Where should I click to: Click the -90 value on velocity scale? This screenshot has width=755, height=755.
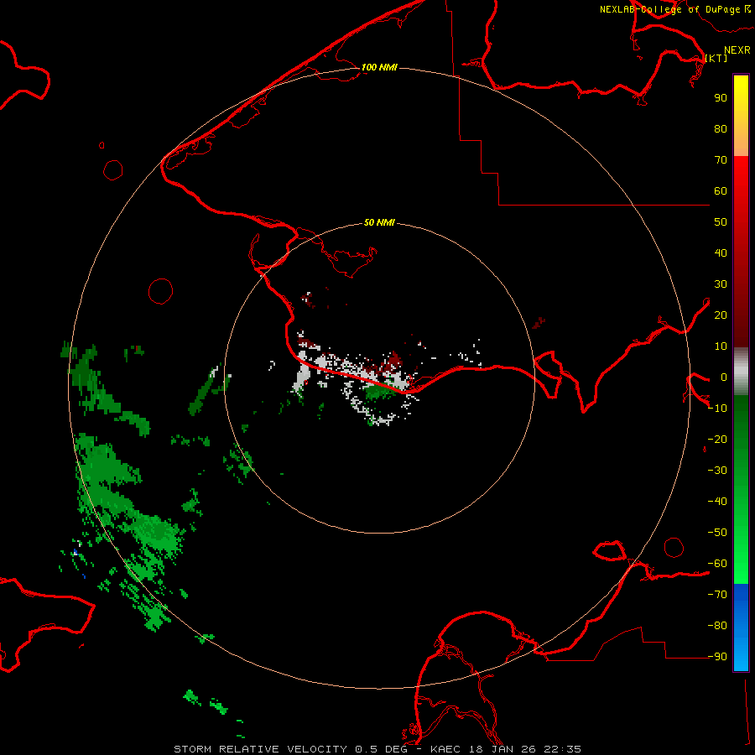(x=717, y=657)
